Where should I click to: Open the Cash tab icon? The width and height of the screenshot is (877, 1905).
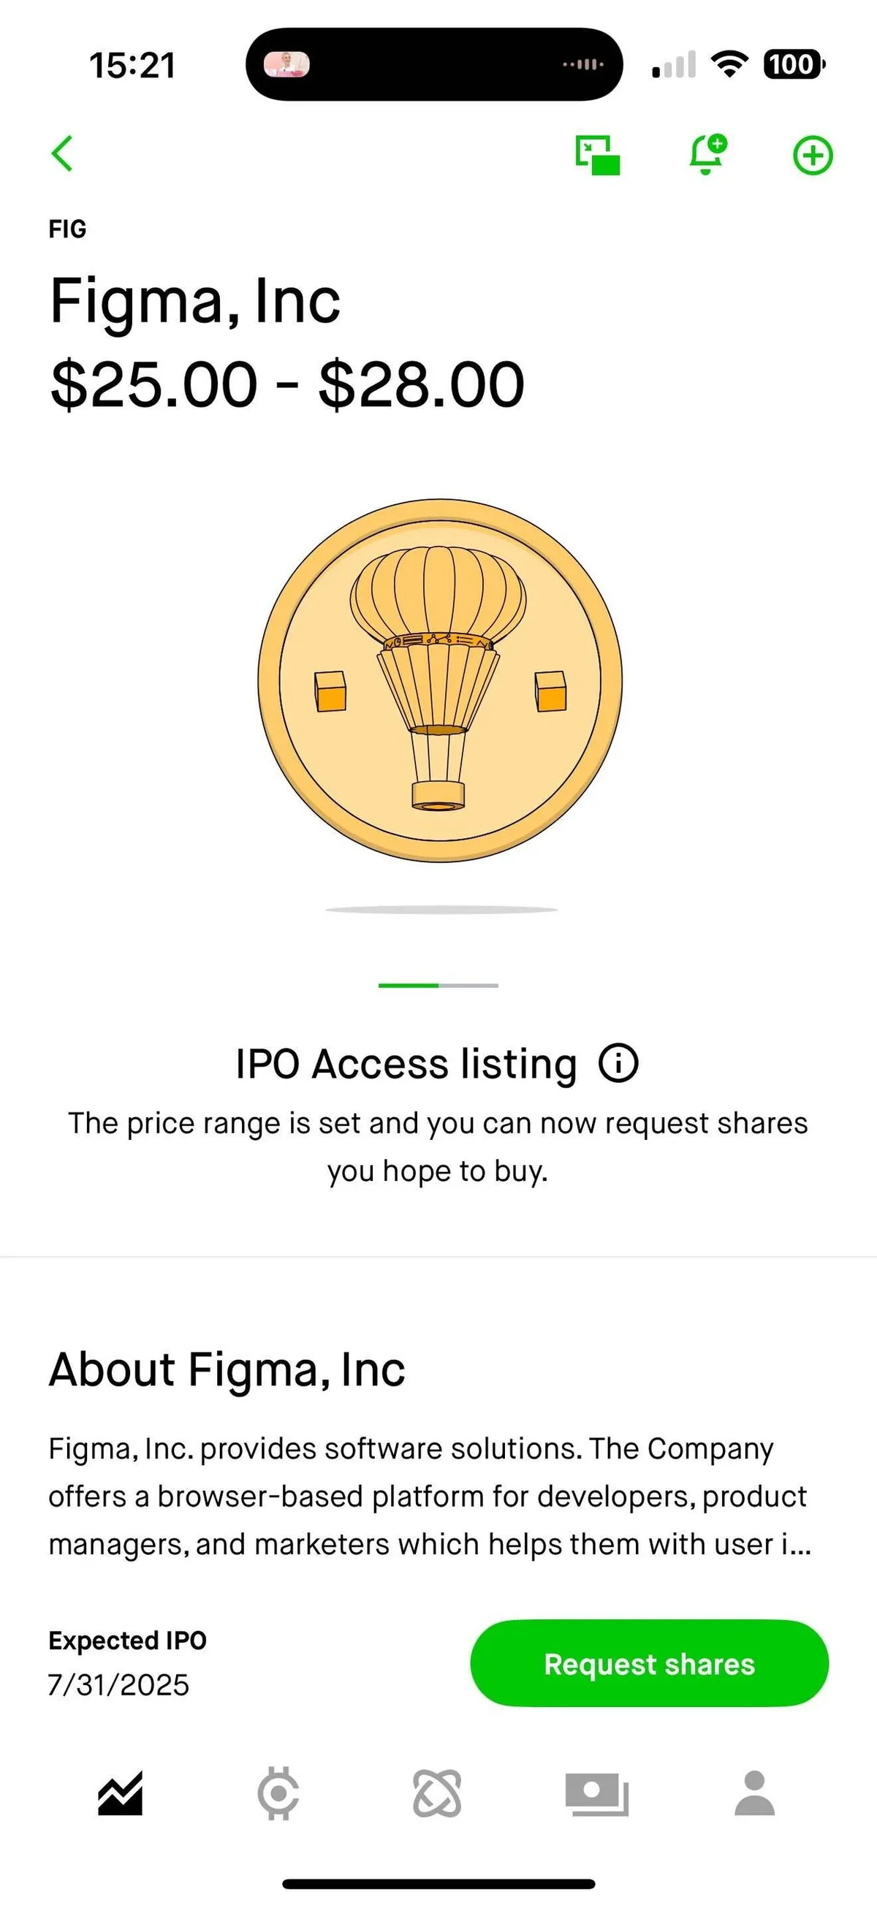597,1792
